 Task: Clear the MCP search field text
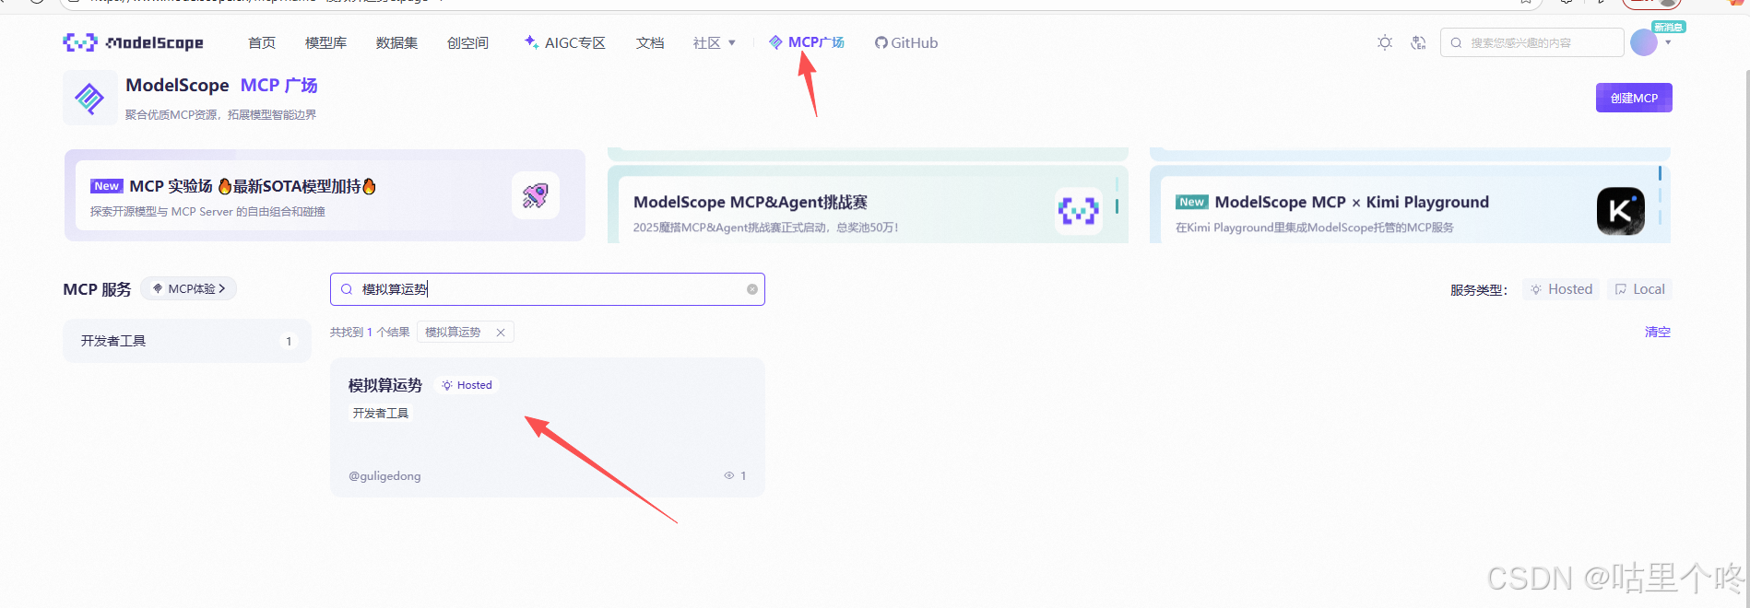click(752, 289)
